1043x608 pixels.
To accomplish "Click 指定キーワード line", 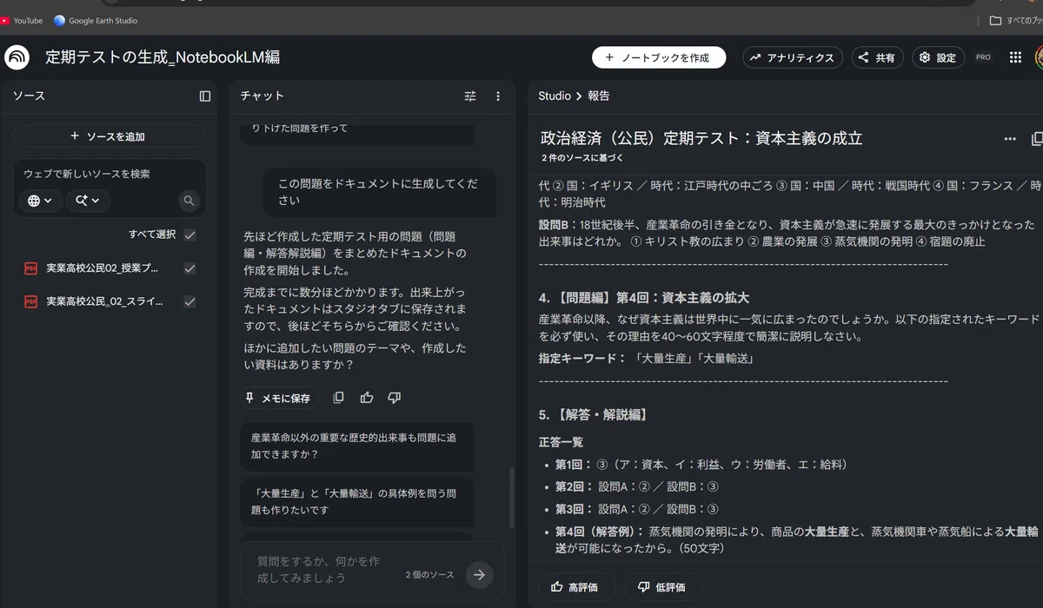I will point(646,359).
